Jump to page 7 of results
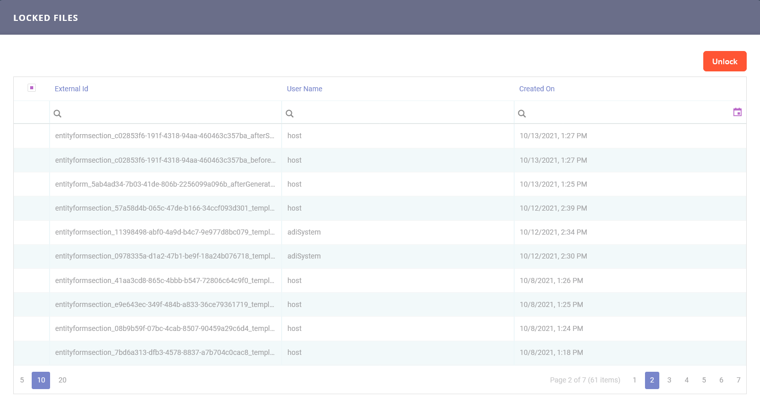 pos(738,380)
